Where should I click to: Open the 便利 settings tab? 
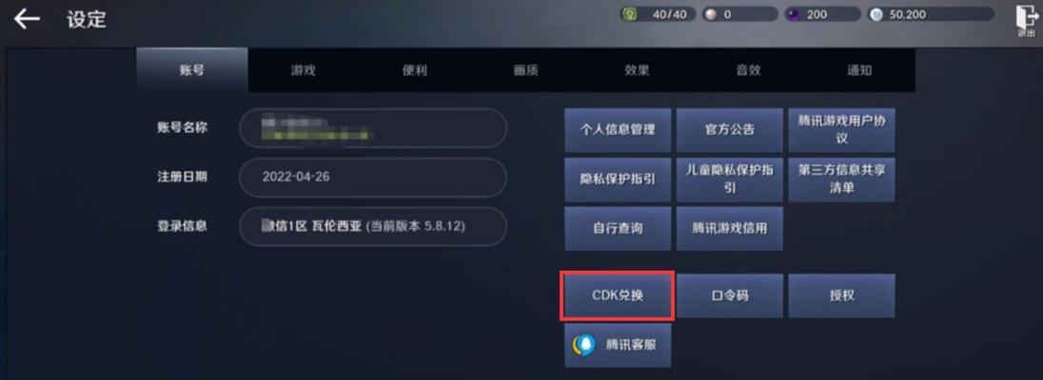coord(414,69)
